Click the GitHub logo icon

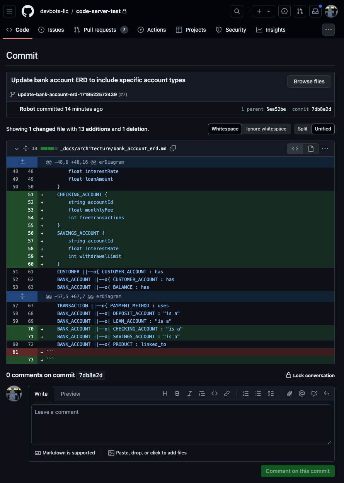[x=28, y=11]
